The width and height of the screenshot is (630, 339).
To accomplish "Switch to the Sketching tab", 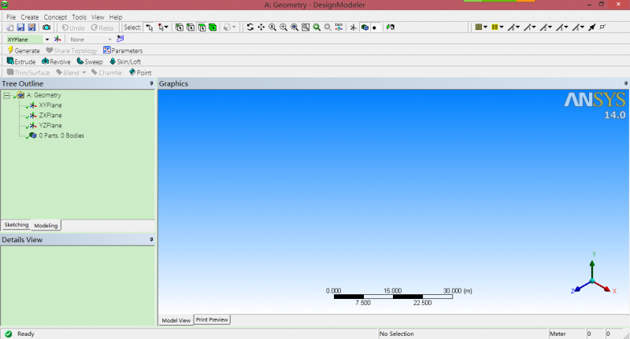I will tap(16, 225).
